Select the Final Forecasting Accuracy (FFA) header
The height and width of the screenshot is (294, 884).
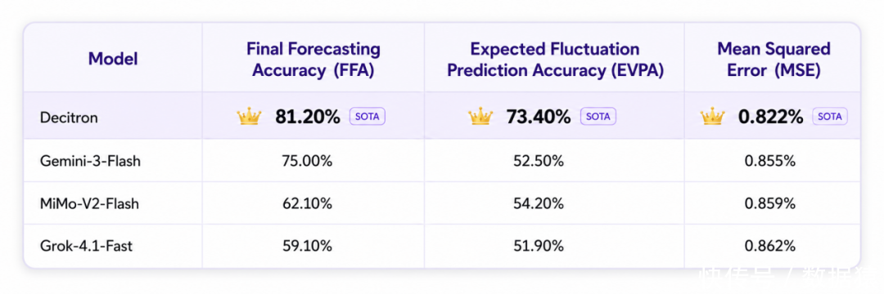point(313,59)
